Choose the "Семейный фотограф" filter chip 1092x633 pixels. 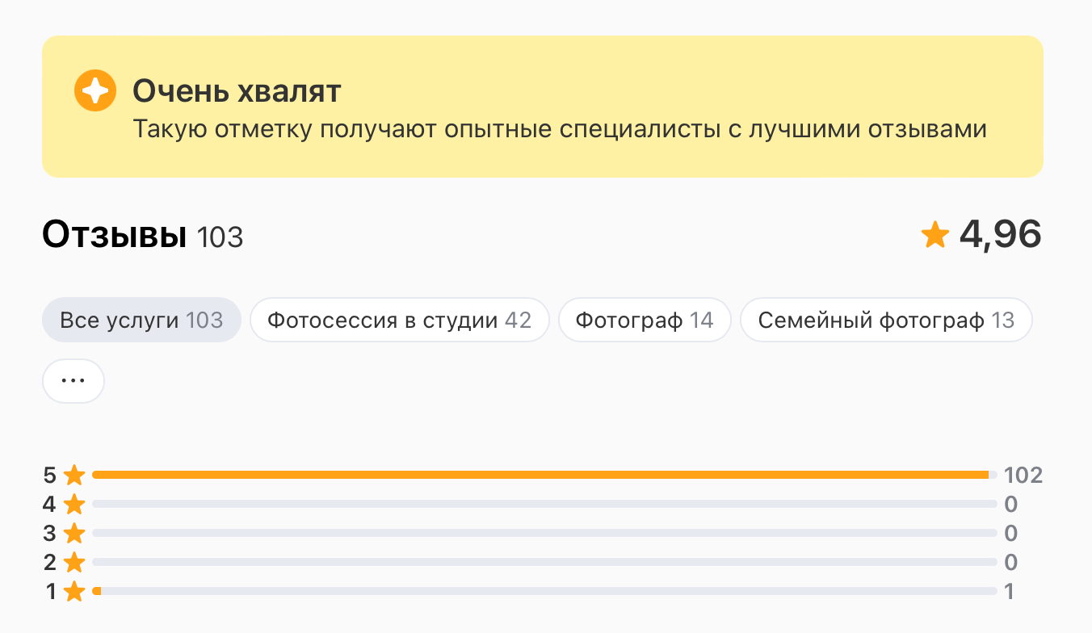click(886, 321)
